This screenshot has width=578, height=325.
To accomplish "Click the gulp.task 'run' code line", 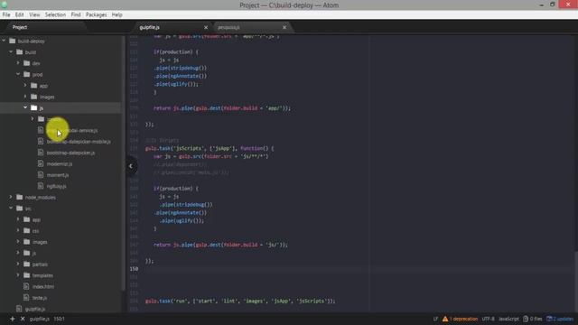I will tap(240, 301).
